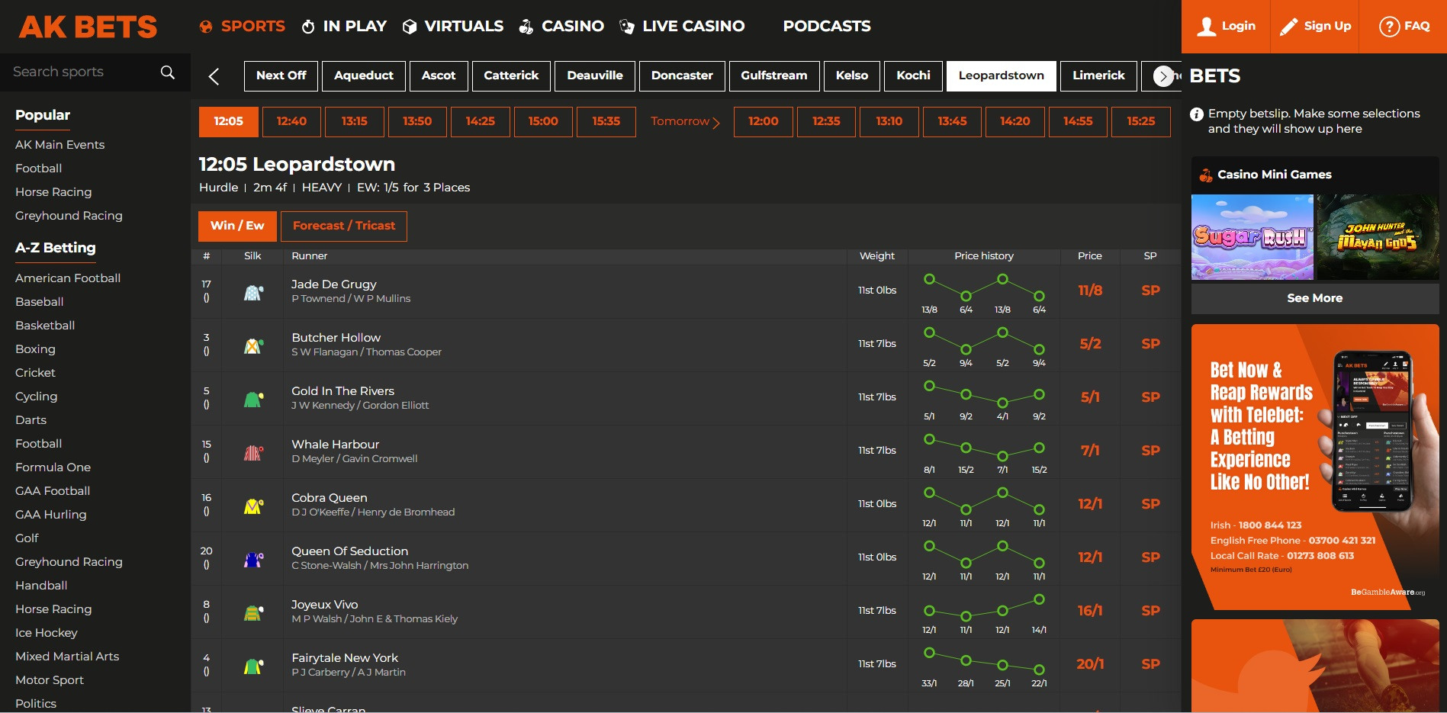The image size is (1447, 713).
Task: Click the Jade De Grugy price history graph
Action: pyautogui.click(x=984, y=292)
